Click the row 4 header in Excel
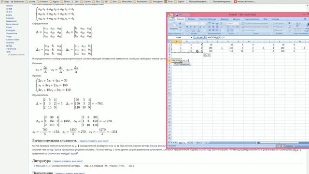The image size is (309, 174). (x=169, y=54)
